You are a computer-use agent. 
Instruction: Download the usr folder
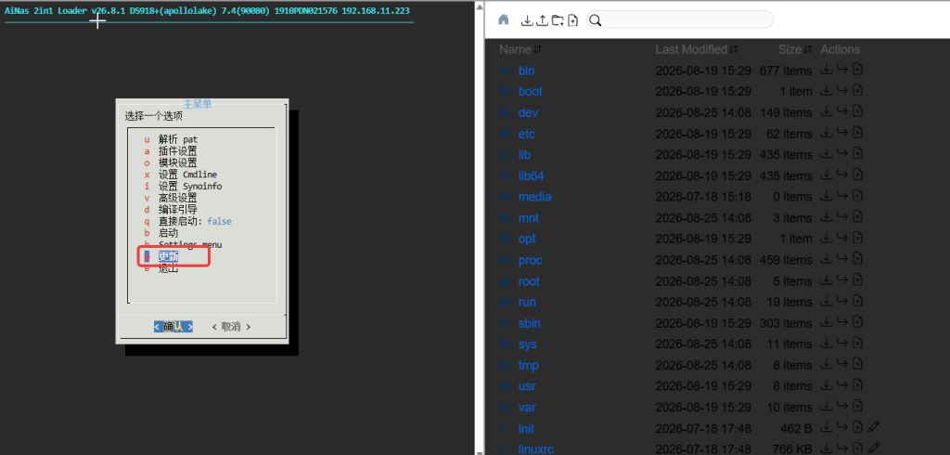(826, 385)
